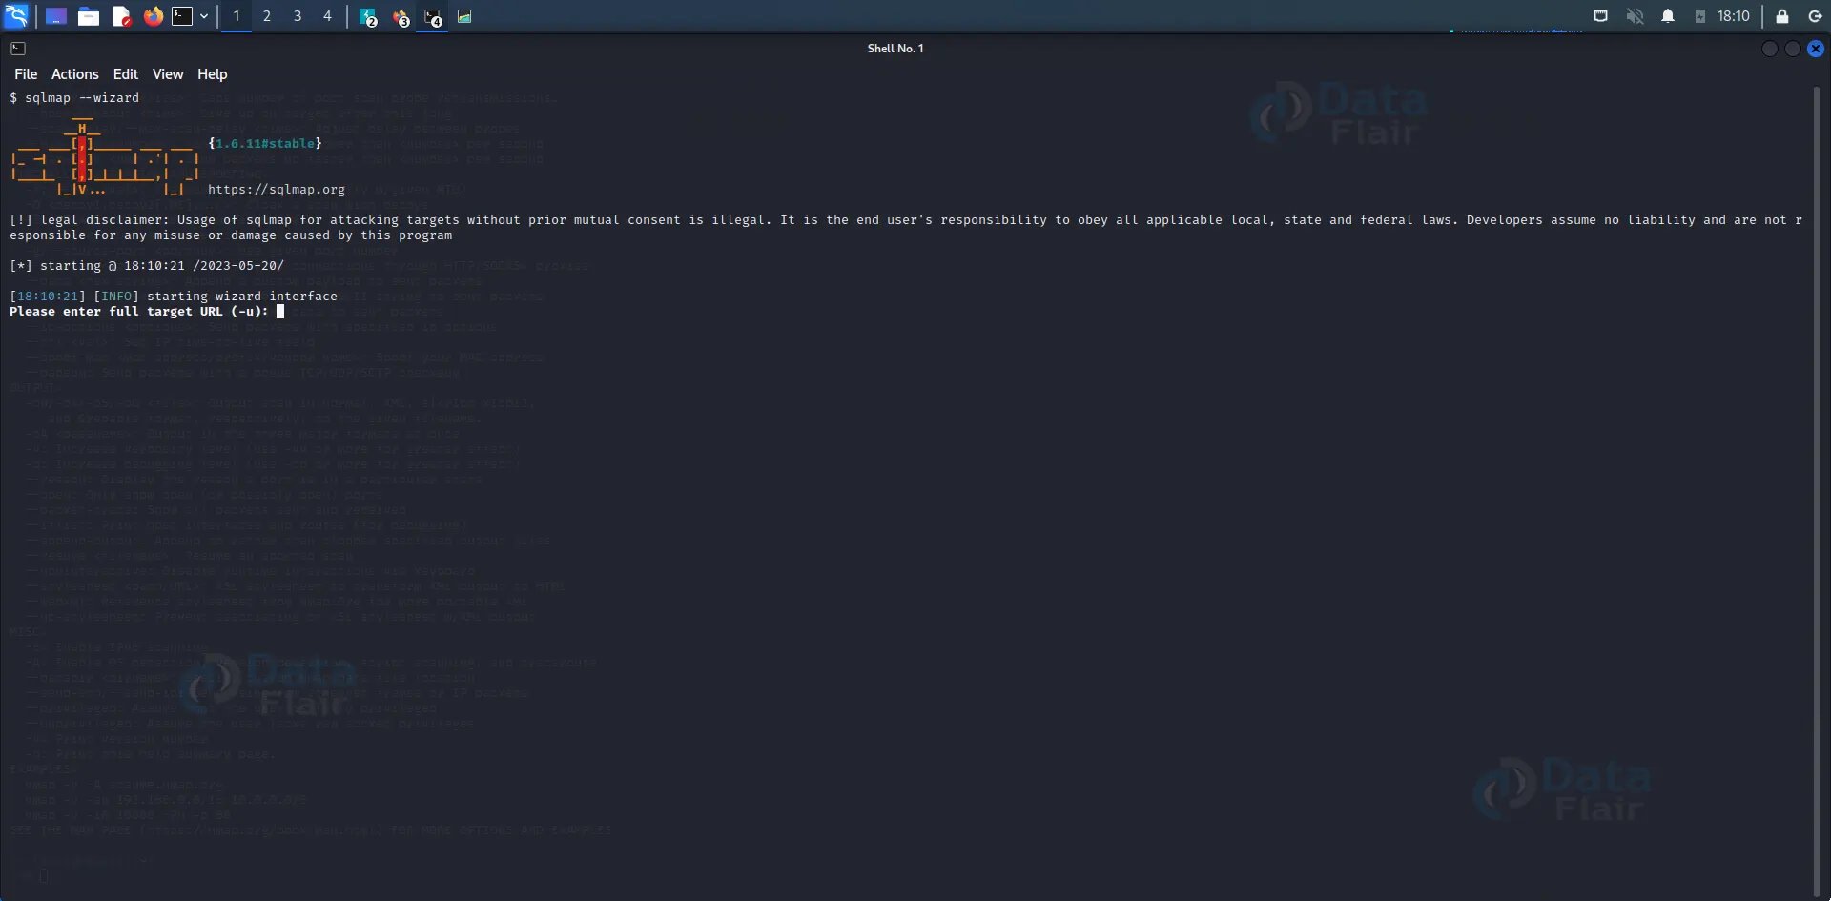Open the image viewer taskbar item

tap(464, 16)
